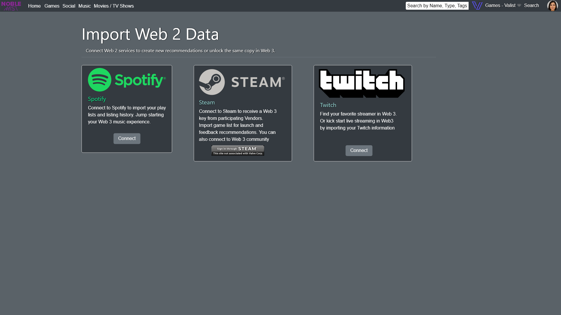This screenshot has width=561, height=315.
Task: Click the Spotify card title text
Action: 97,99
